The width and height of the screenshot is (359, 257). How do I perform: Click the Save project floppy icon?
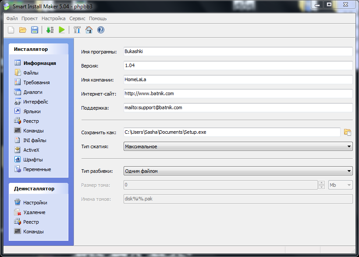pyautogui.click(x=35, y=30)
